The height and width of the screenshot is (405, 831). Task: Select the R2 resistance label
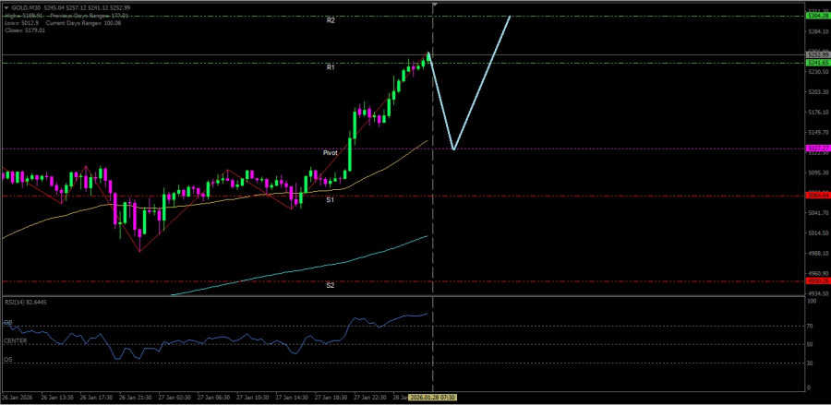pos(331,20)
